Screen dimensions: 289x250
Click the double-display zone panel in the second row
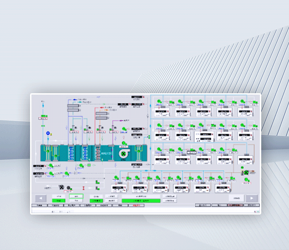(204, 137)
